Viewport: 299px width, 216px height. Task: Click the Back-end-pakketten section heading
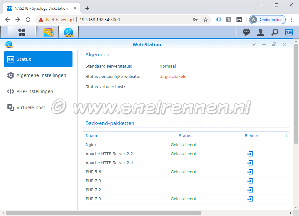tap(110, 123)
